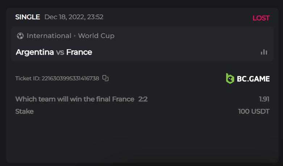
Task: Select the Argentina team name
Action: click(x=35, y=52)
